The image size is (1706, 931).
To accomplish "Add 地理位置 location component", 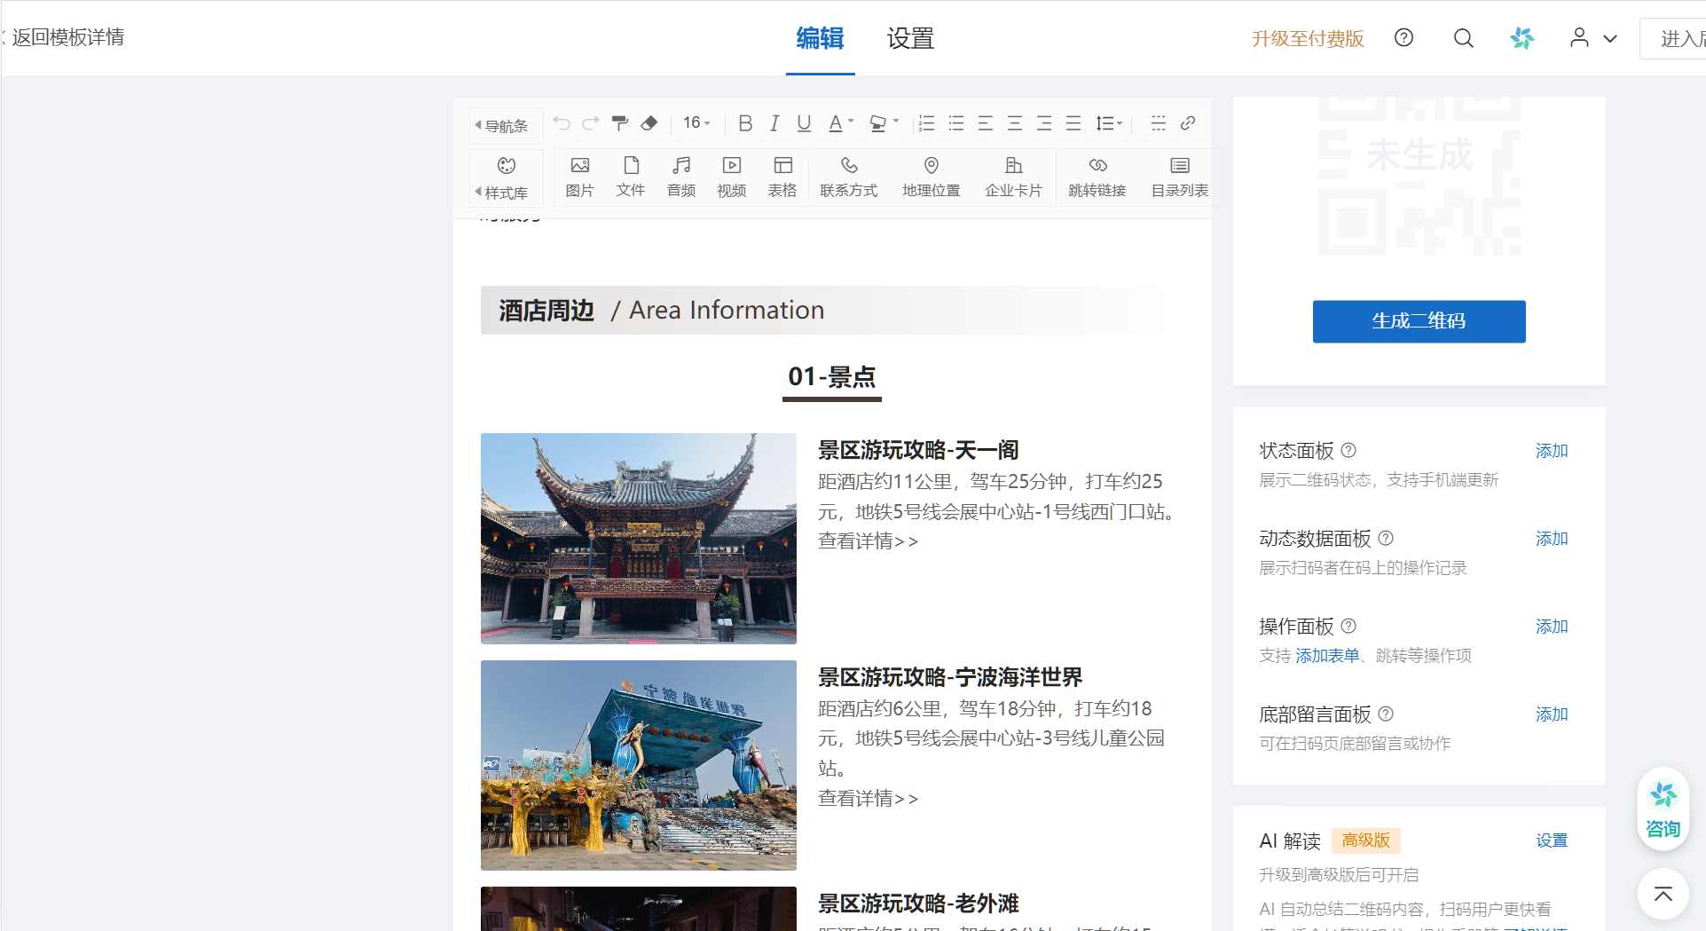I will [931, 177].
